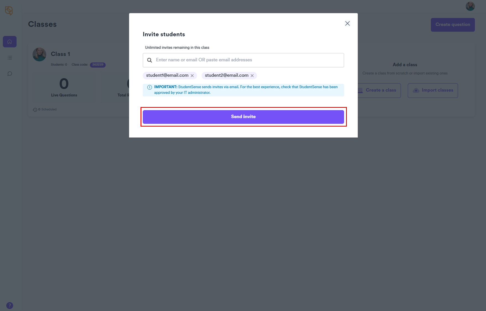Click the class code 262239 badge

[98, 65]
